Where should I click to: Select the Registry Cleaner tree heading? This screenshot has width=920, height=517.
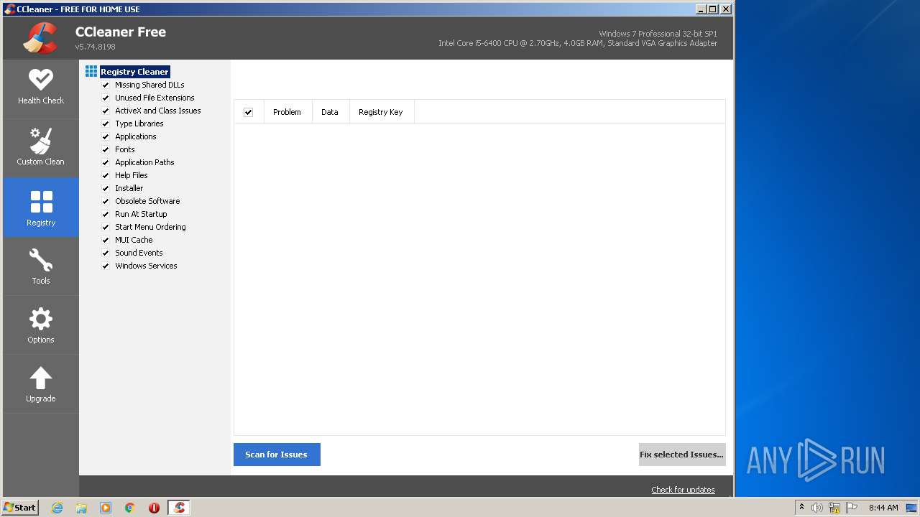tap(134, 72)
